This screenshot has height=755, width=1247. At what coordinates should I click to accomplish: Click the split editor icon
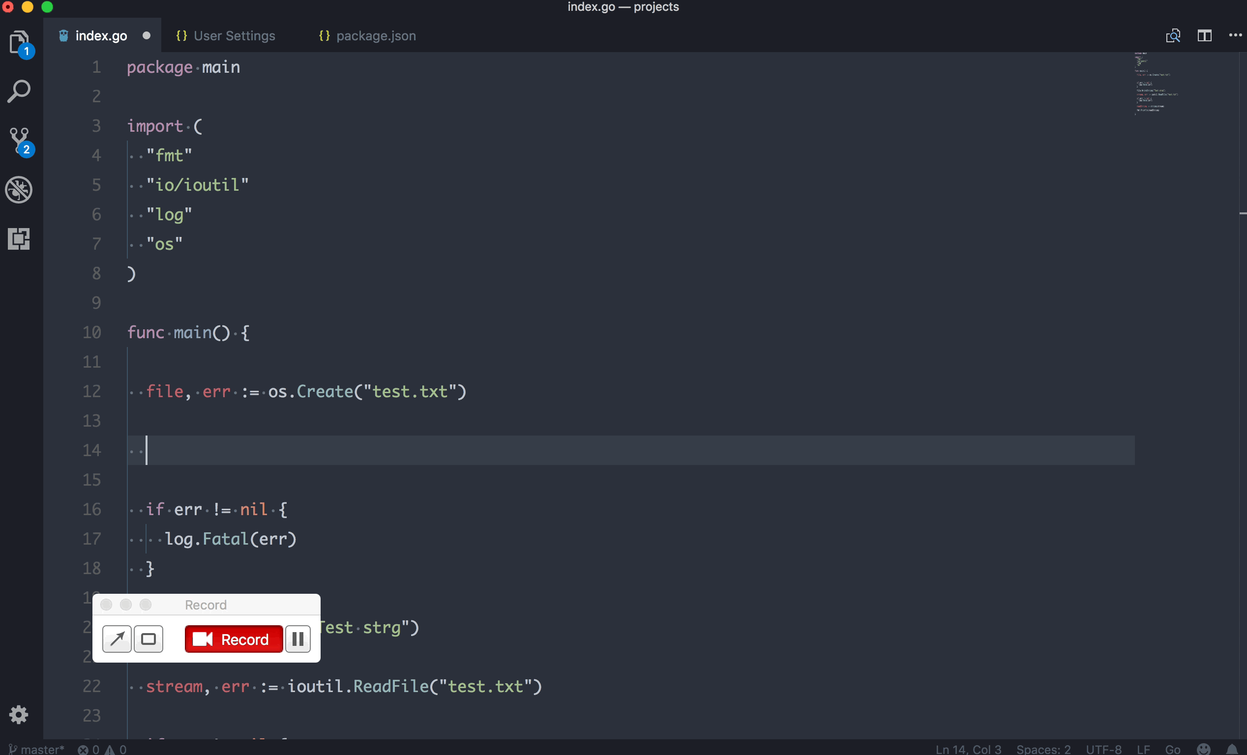coord(1205,35)
